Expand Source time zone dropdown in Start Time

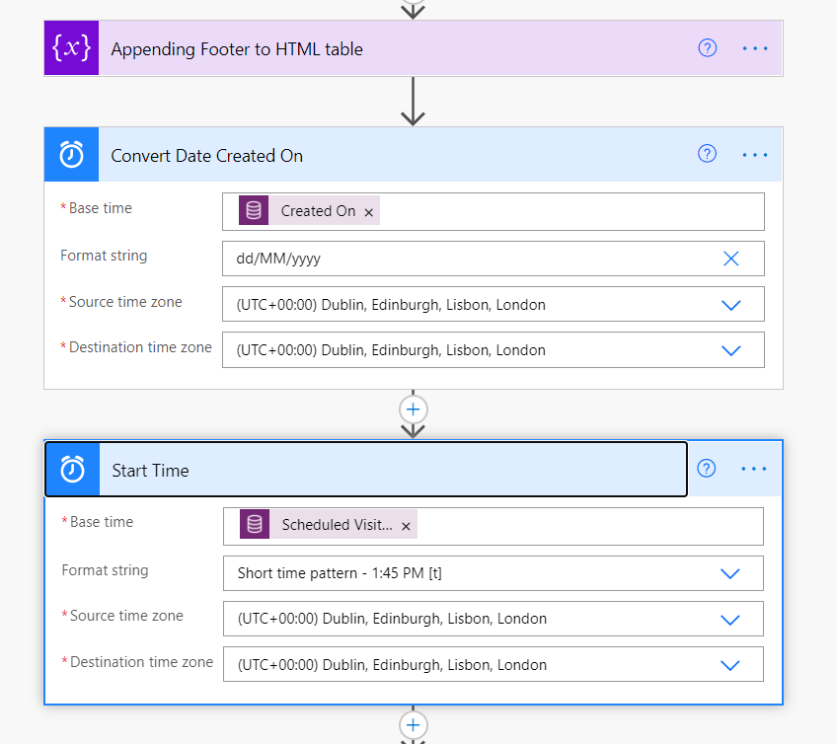point(729,620)
